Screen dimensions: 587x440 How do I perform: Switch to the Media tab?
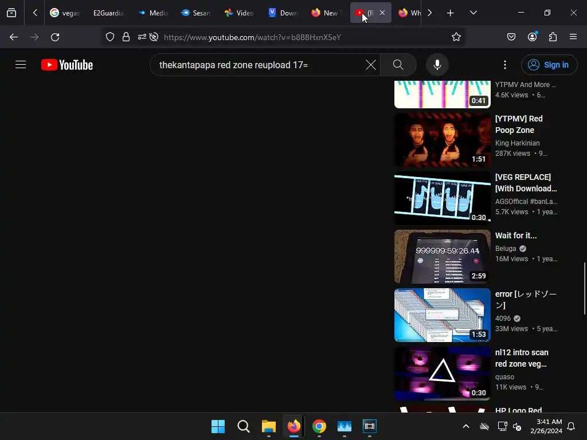pyautogui.click(x=154, y=13)
